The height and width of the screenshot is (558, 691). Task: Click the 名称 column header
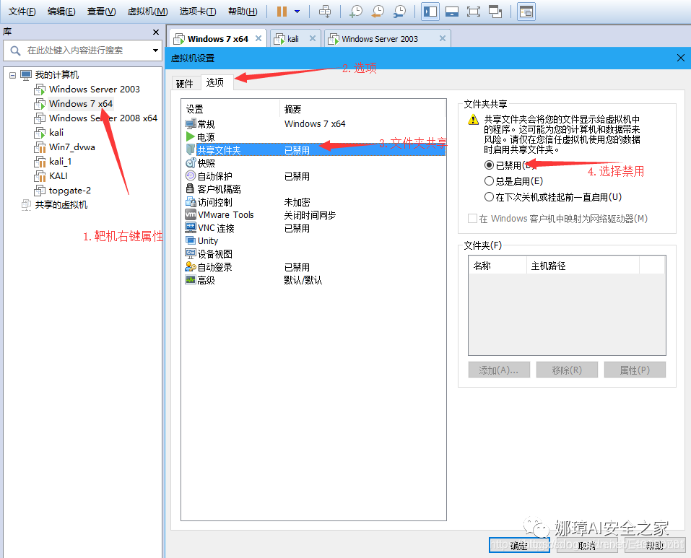pos(497,266)
